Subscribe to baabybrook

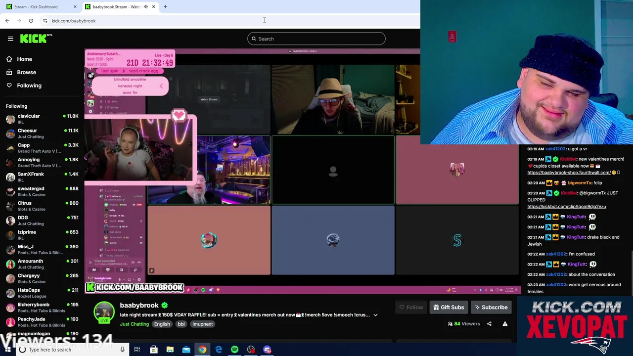coord(491,308)
